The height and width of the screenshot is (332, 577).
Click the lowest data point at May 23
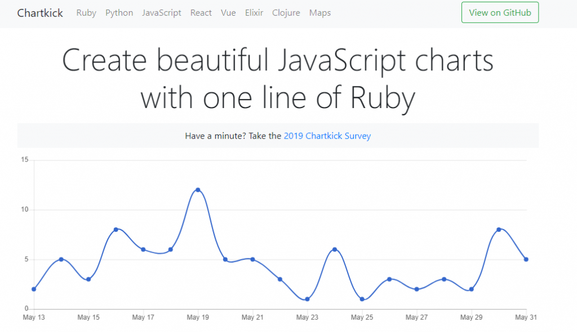coord(307,299)
